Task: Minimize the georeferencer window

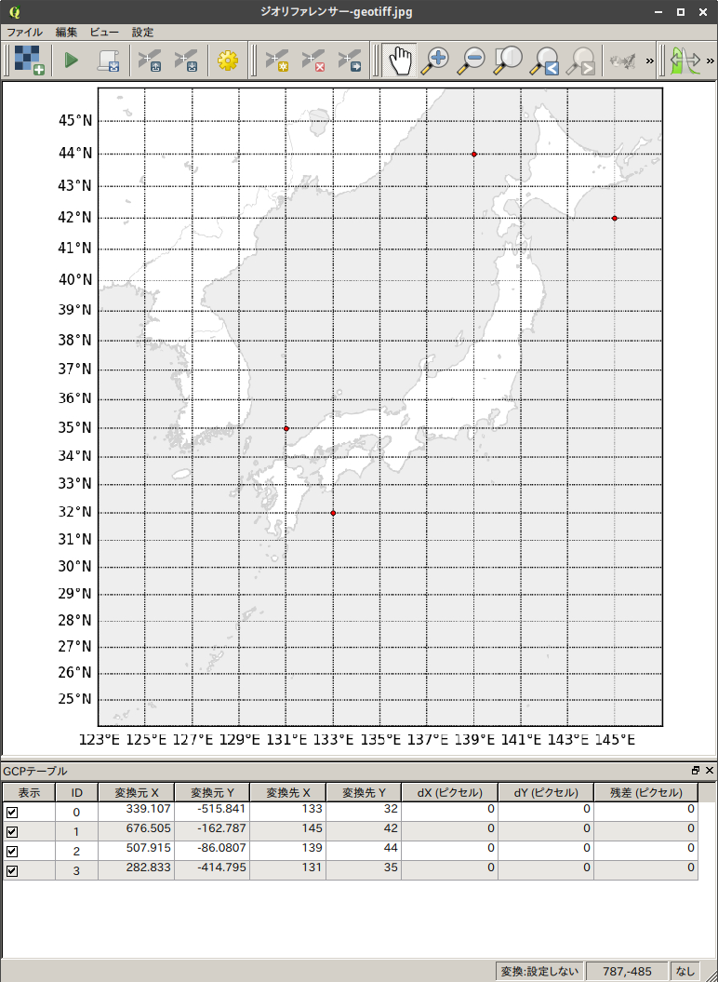Action: [x=658, y=11]
